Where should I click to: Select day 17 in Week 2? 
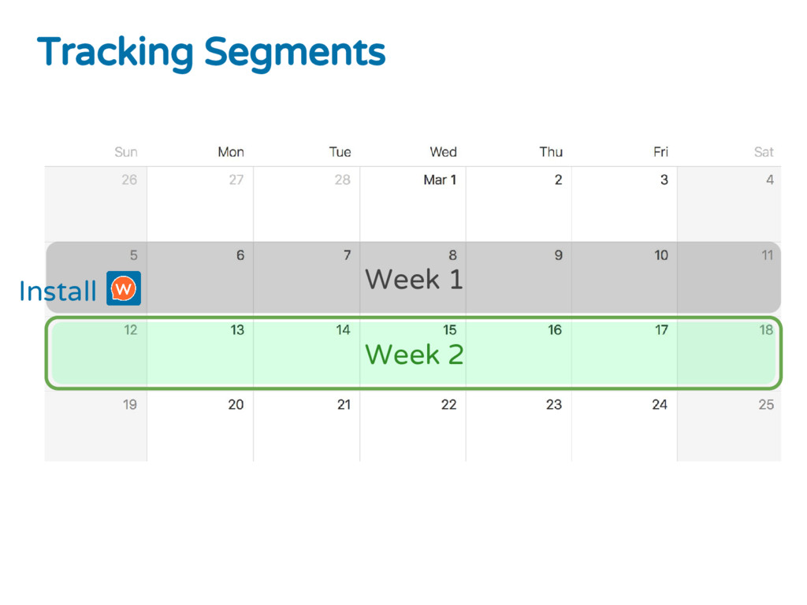[661, 330]
